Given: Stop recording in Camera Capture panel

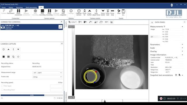Looking at the screenshot, I should (x=4, y=57).
